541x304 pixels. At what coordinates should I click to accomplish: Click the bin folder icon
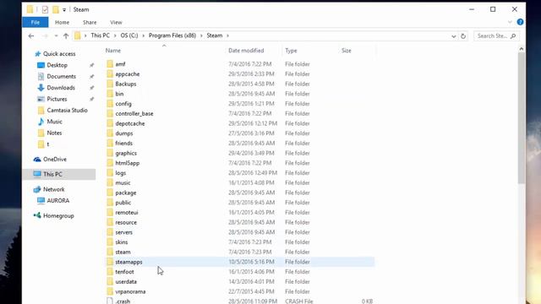click(110, 94)
